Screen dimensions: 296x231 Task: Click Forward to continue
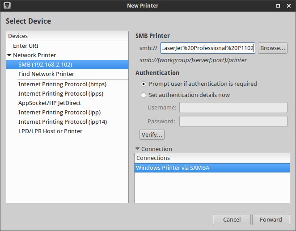tap(271, 219)
